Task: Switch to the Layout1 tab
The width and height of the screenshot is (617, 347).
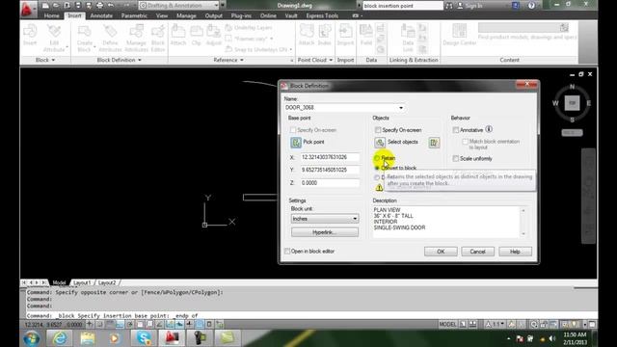Action: point(82,282)
